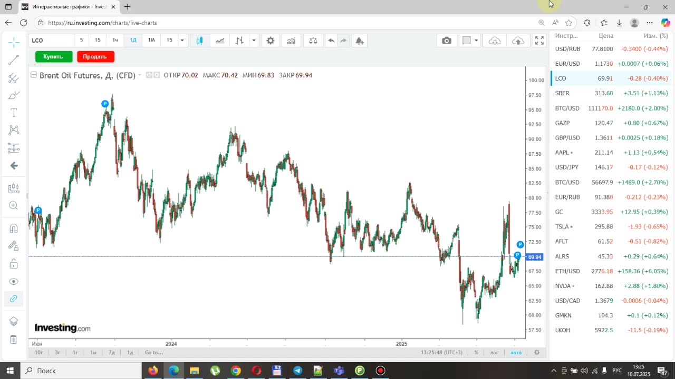The image size is (675, 379).
Task: Select the 1ч hourly timeframe
Action: (115, 40)
